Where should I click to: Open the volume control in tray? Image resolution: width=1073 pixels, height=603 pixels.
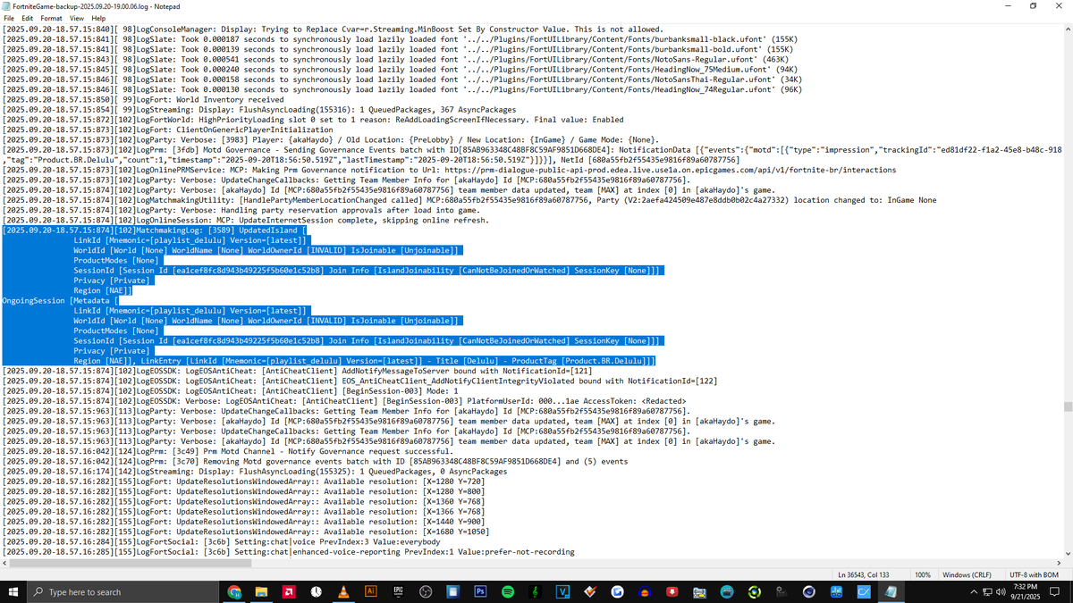click(x=1001, y=591)
